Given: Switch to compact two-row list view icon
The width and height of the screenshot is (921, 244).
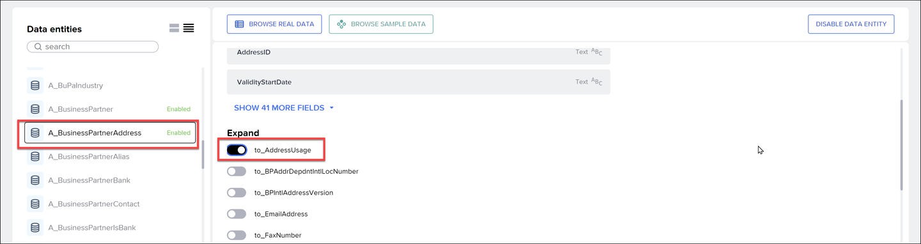Looking at the screenshot, I should coord(174,28).
